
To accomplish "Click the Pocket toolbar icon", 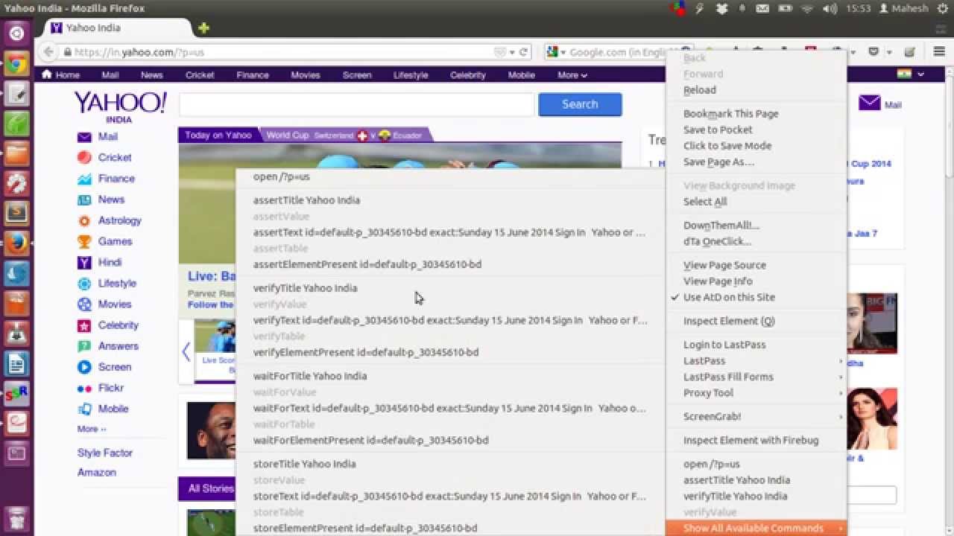I will pos(874,52).
